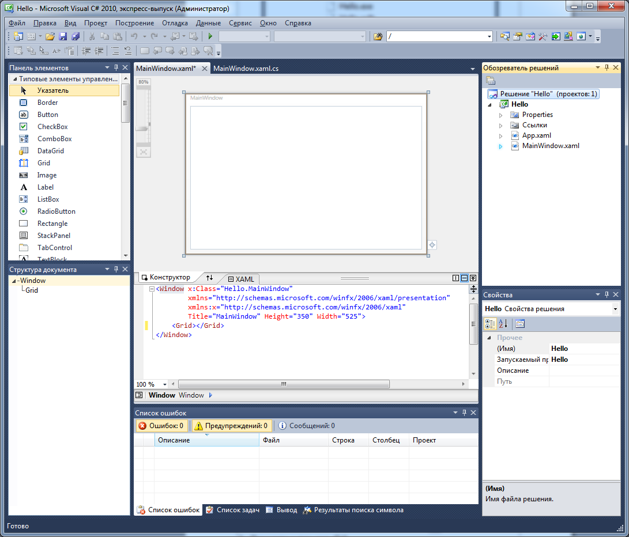Click the fit-to-view icon below zoom slider
This screenshot has width=629, height=537.
coord(143,152)
